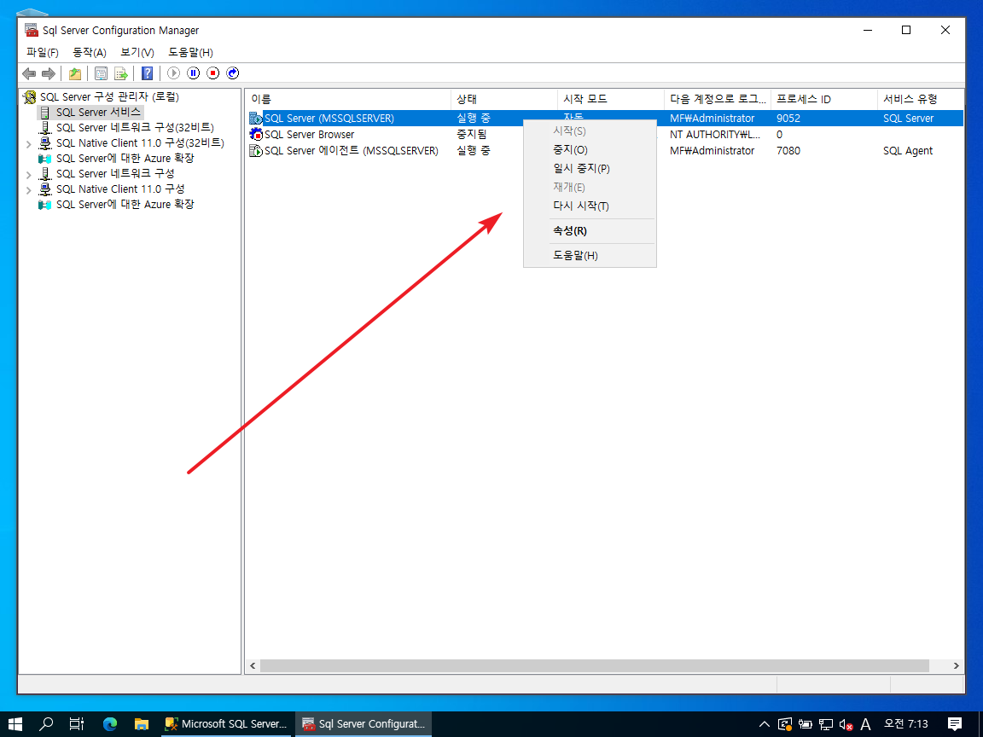Open the notification center icon
The image size is (983, 737).
pos(955,724)
